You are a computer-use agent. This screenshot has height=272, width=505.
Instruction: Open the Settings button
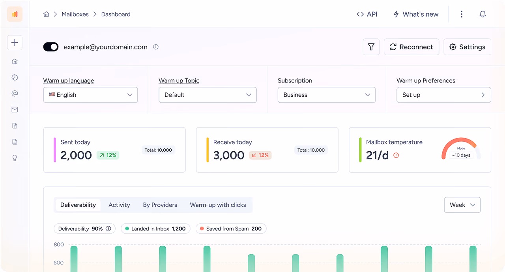[468, 47]
